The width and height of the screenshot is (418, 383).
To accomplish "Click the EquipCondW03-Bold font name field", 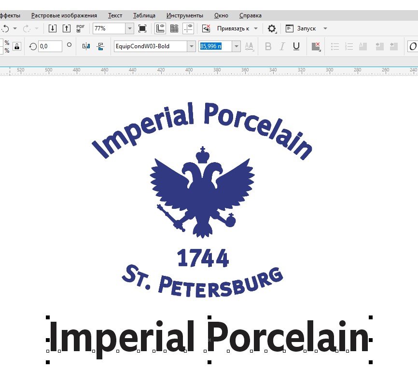I will point(151,46).
